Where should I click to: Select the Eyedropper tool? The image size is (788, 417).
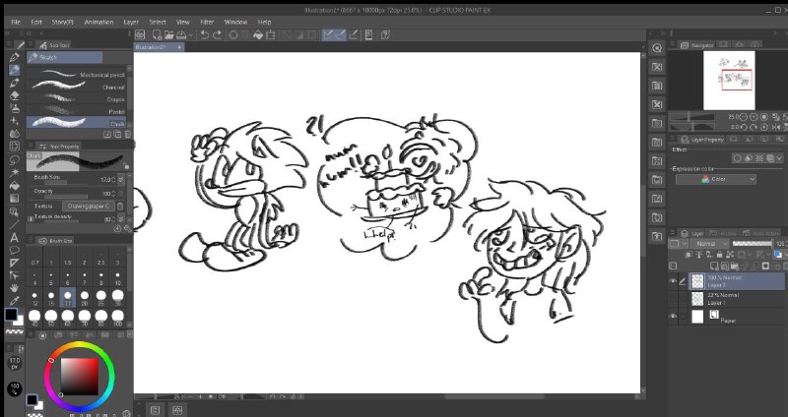tap(14, 301)
